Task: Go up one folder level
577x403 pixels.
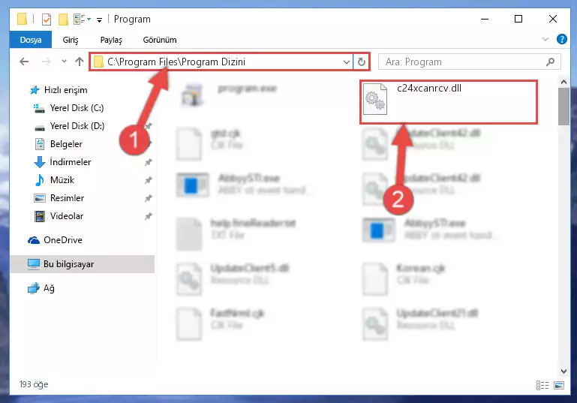Action: (79, 62)
